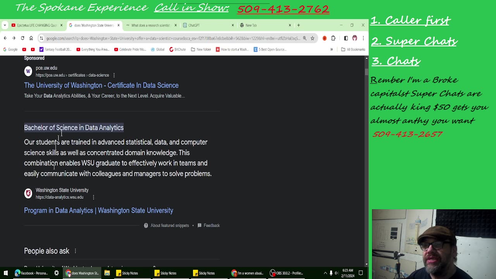Reload the Google search page

click(x=22, y=38)
